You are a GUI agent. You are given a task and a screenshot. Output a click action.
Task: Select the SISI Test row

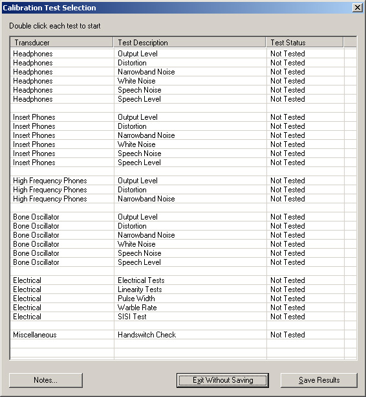click(183, 317)
